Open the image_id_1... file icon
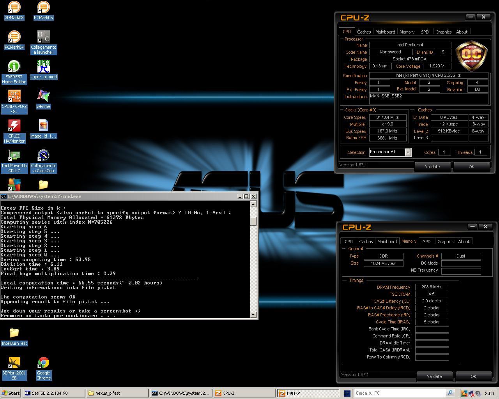The height and width of the screenshot is (399, 499). [x=43, y=129]
